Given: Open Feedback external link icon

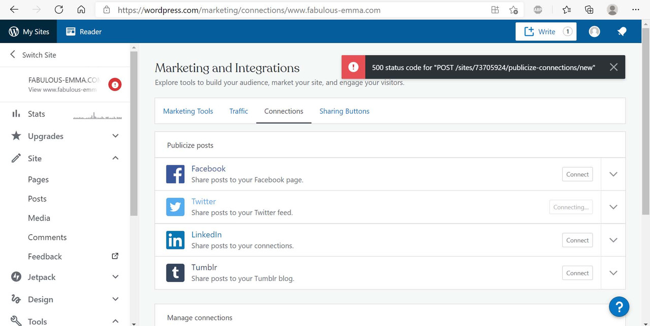Looking at the screenshot, I should (115, 256).
